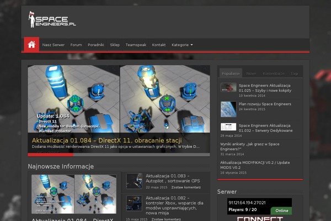Click thumbnail next to Aktualizacja 01.082

(134, 203)
